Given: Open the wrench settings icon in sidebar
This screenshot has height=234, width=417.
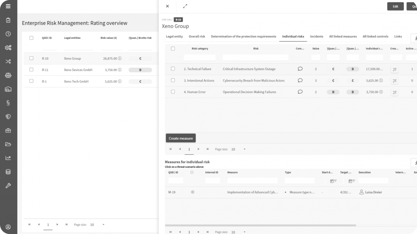Looking at the screenshot, I should tap(8, 186).
